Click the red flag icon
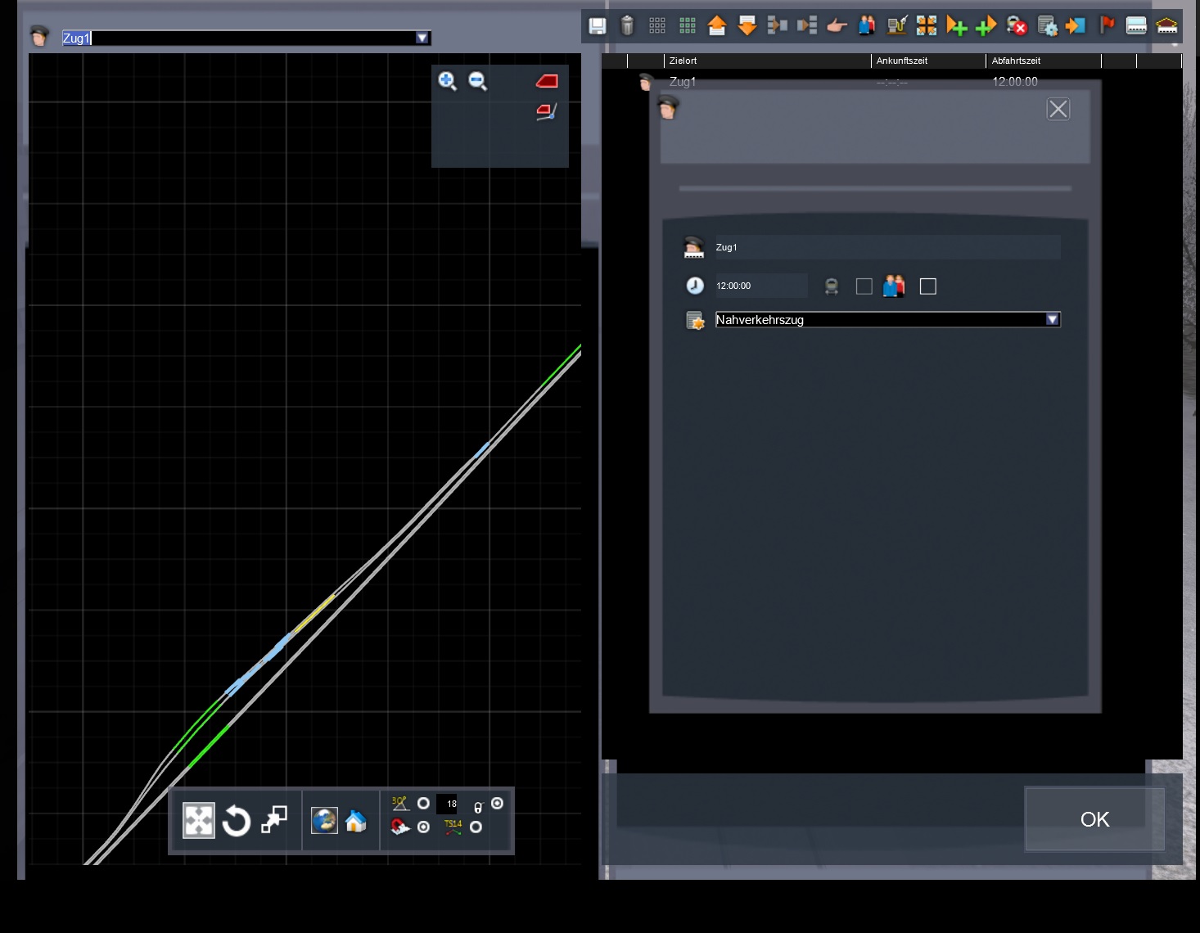The height and width of the screenshot is (933, 1200). 1107,25
